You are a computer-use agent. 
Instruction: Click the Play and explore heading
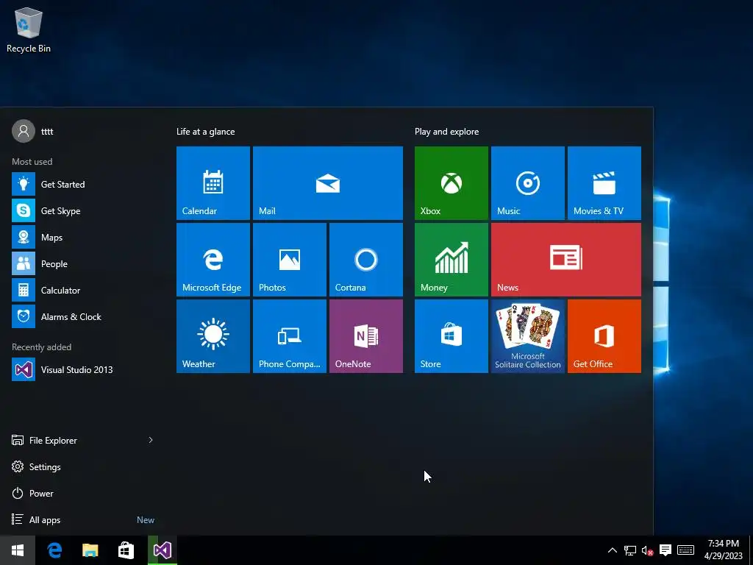446,131
